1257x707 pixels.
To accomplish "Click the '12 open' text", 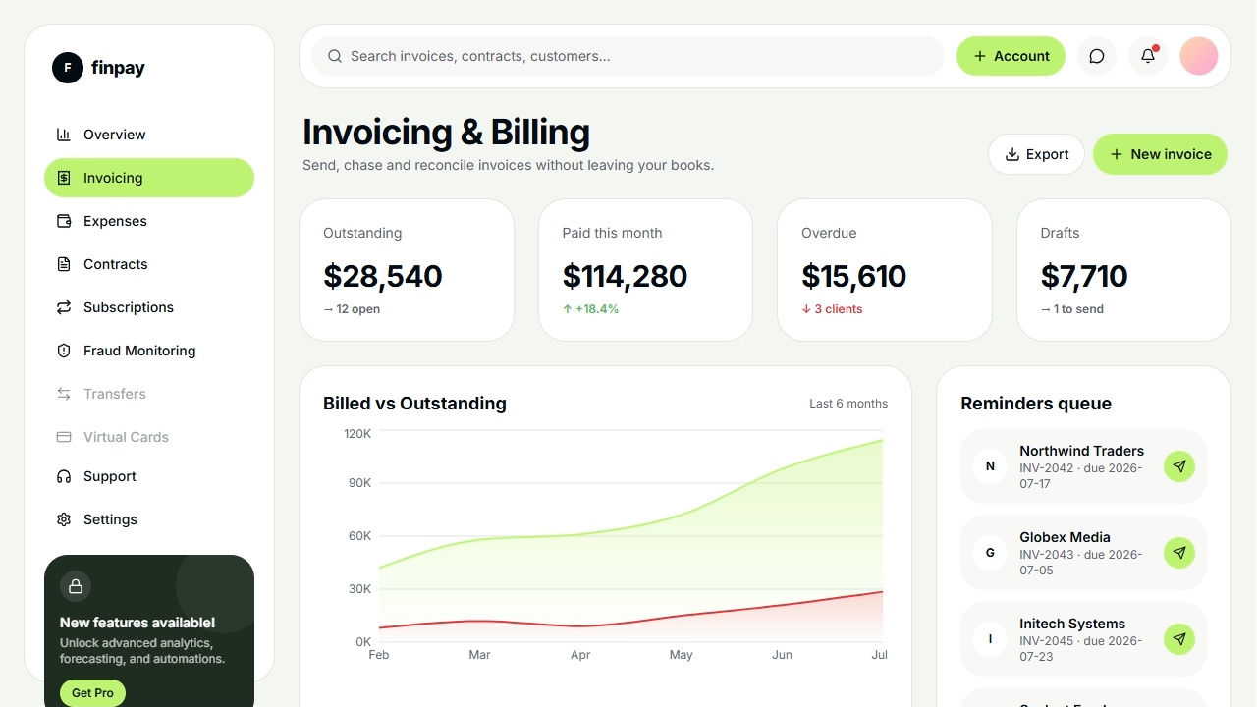I will (x=352, y=309).
